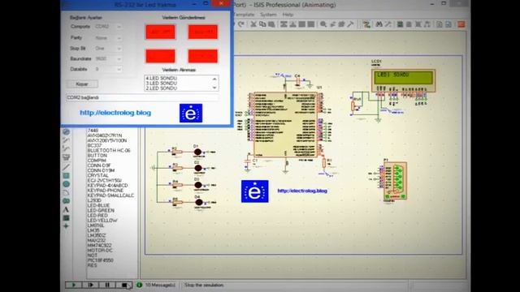This screenshot has width=520, height=292.
Task: Select 'LED-GREEN' in the parts list
Action: pyautogui.click(x=101, y=210)
